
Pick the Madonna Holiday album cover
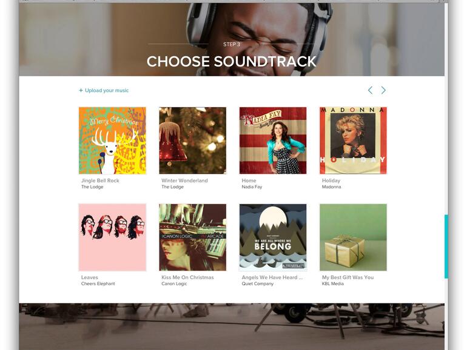point(353,140)
